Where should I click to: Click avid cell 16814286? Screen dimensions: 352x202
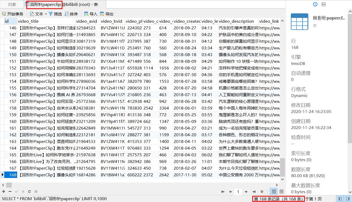[x=88, y=175]
